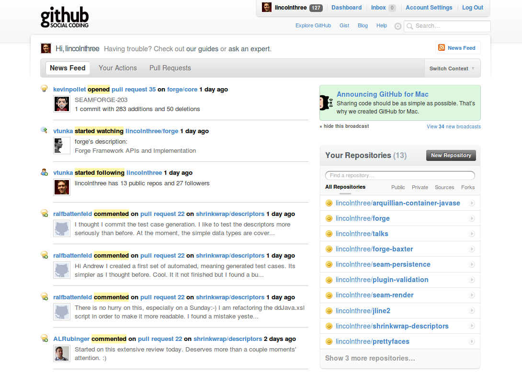Click the smiley icon beside forge-baxter
Image resolution: width=522 pixels, height=374 pixels.
click(x=329, y=249)
